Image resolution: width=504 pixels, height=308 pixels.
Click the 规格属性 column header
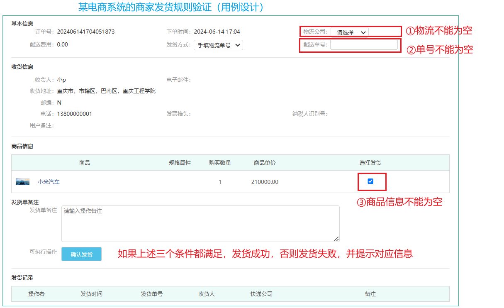coord(180,163)
